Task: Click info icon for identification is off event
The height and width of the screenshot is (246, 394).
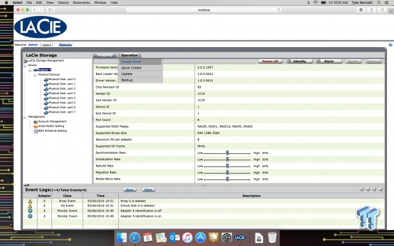Action: (x=30, y=211)
